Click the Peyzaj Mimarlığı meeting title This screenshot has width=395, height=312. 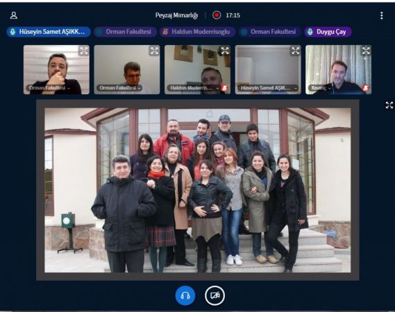[176, 15]
